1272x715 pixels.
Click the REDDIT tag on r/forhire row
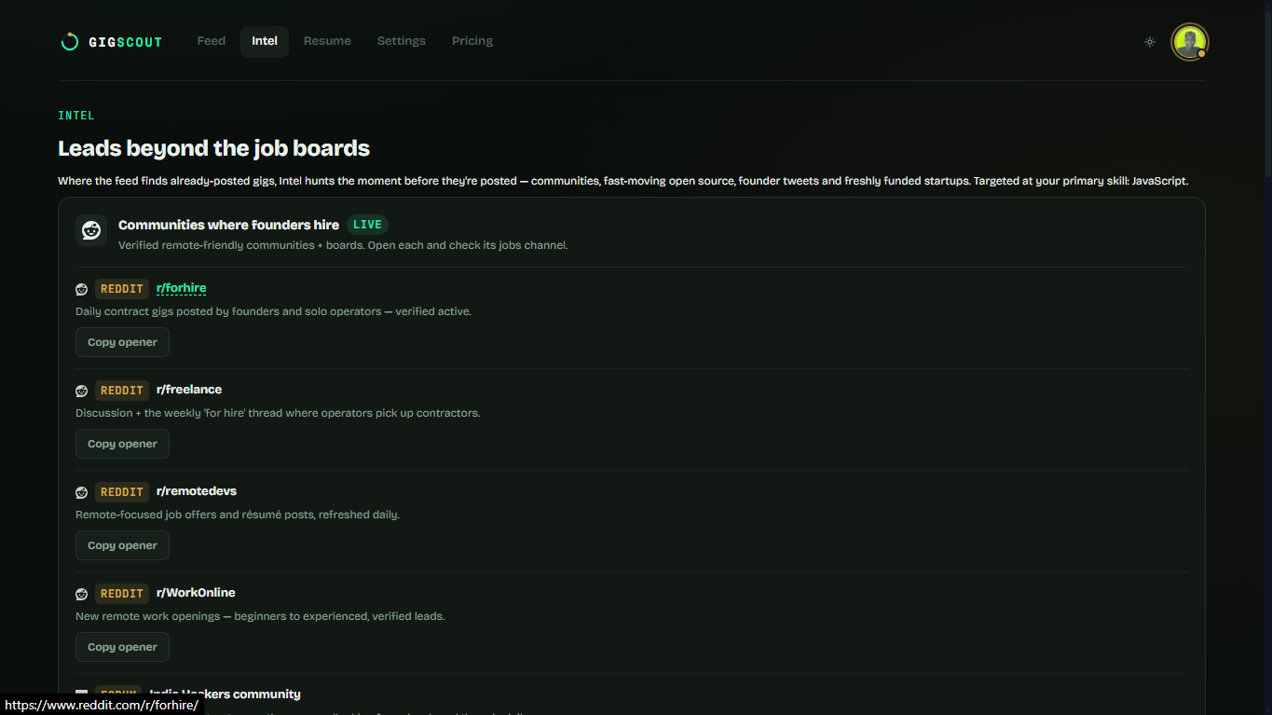(x=122, y=289)
